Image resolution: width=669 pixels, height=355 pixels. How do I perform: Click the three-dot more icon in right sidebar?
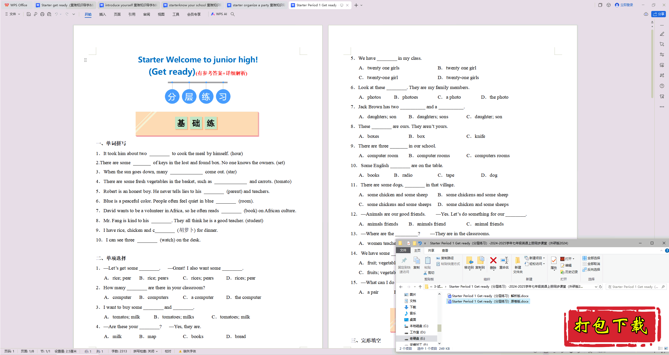pos(662,107)
